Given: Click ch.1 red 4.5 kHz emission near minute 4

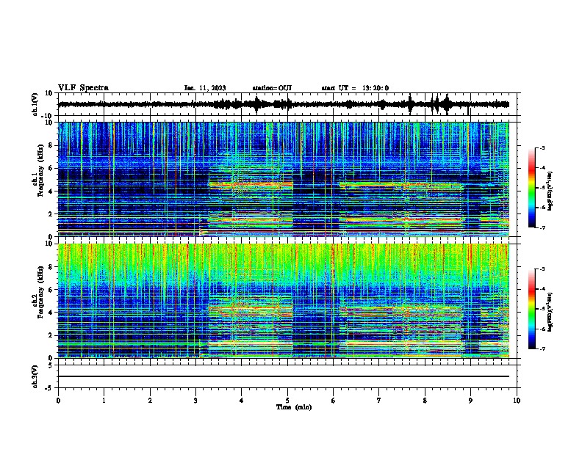Looking at the screenshot, I should pos(251,184).
